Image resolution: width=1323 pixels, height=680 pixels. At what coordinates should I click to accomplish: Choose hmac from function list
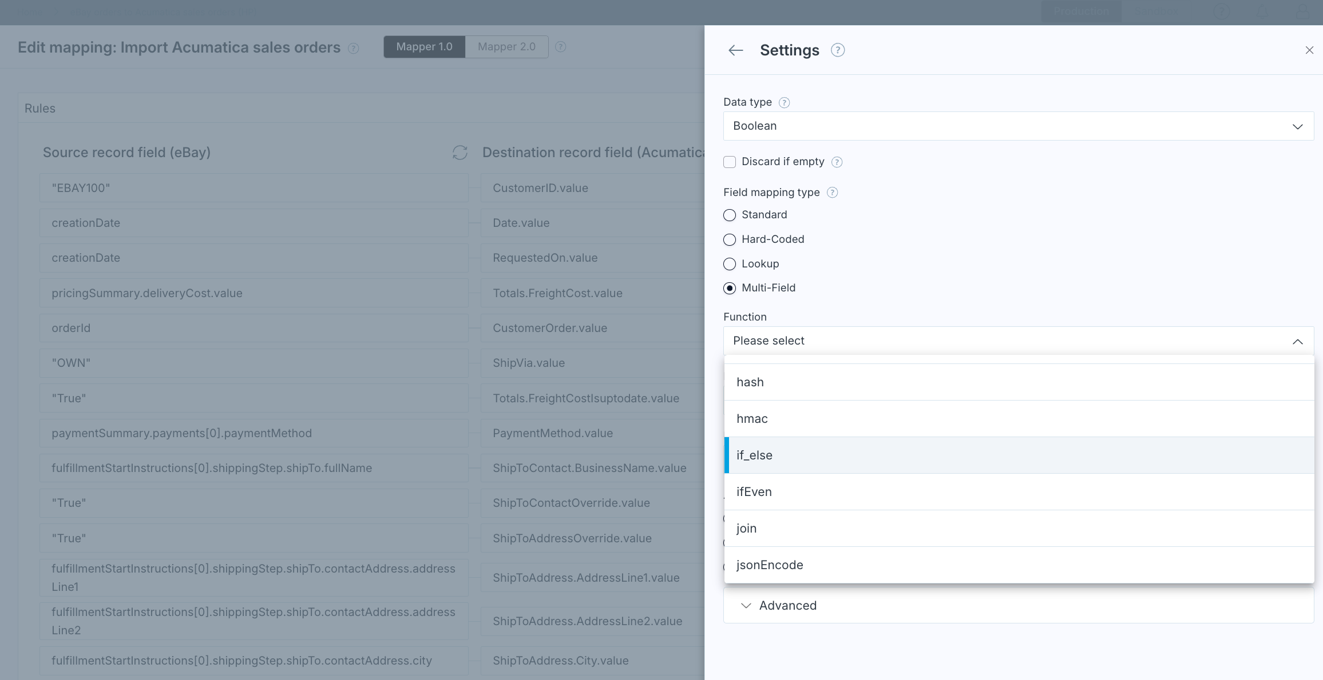click(x=1019, y=419)
